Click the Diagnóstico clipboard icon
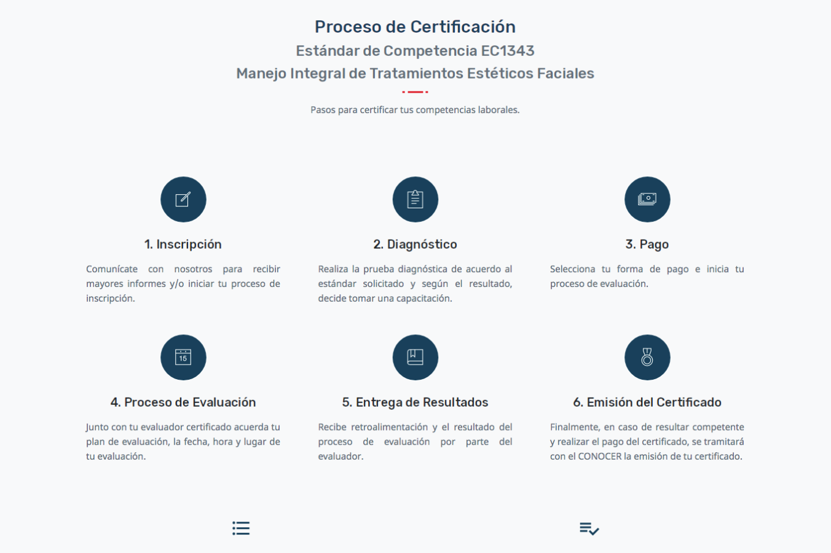 click(415, 200)
